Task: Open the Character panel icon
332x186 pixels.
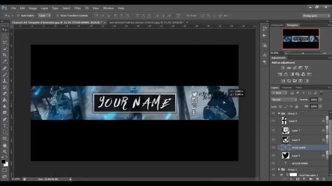Action: point(265,55)
